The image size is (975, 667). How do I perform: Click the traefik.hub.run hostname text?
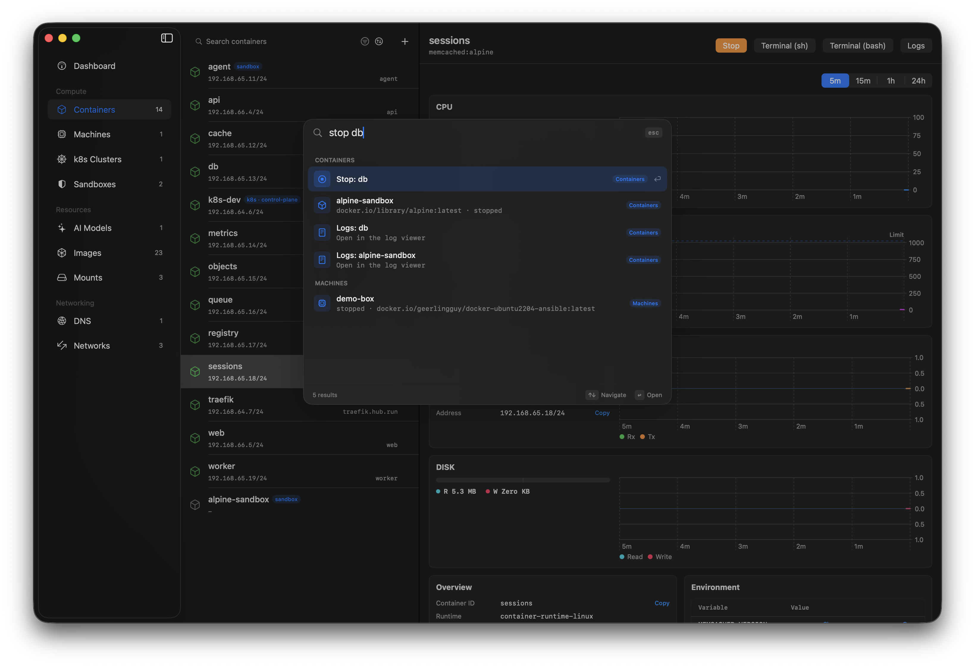pyautogui.click(x=370, y=412)
